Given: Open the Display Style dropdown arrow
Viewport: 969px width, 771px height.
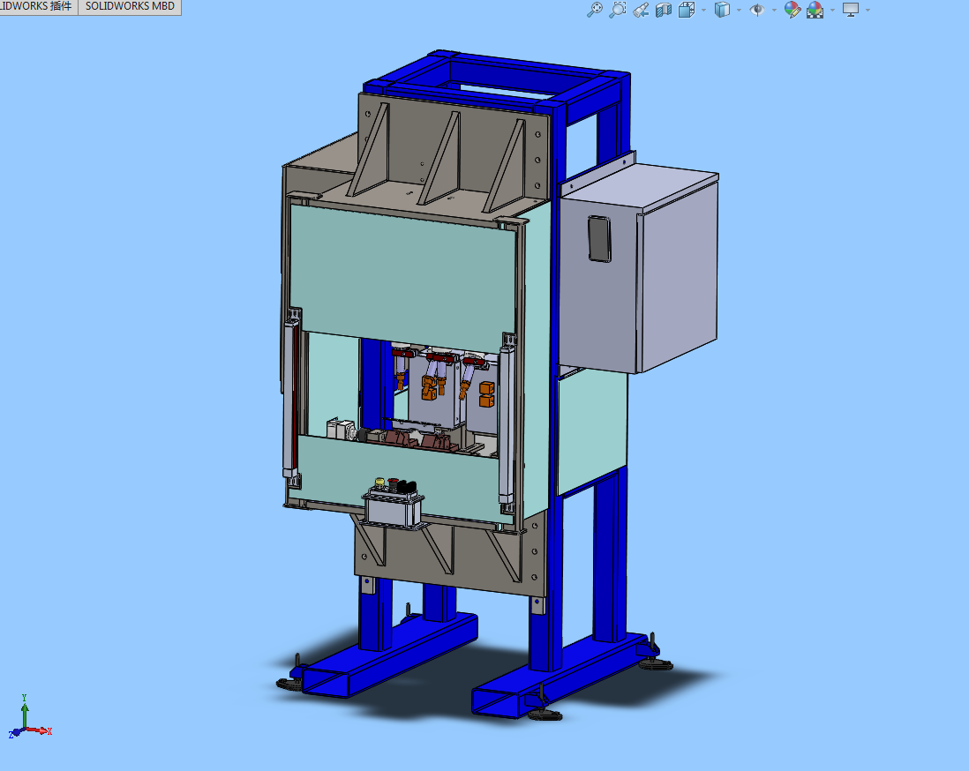Looking at the screenshot, I should [x=740, y=10].
